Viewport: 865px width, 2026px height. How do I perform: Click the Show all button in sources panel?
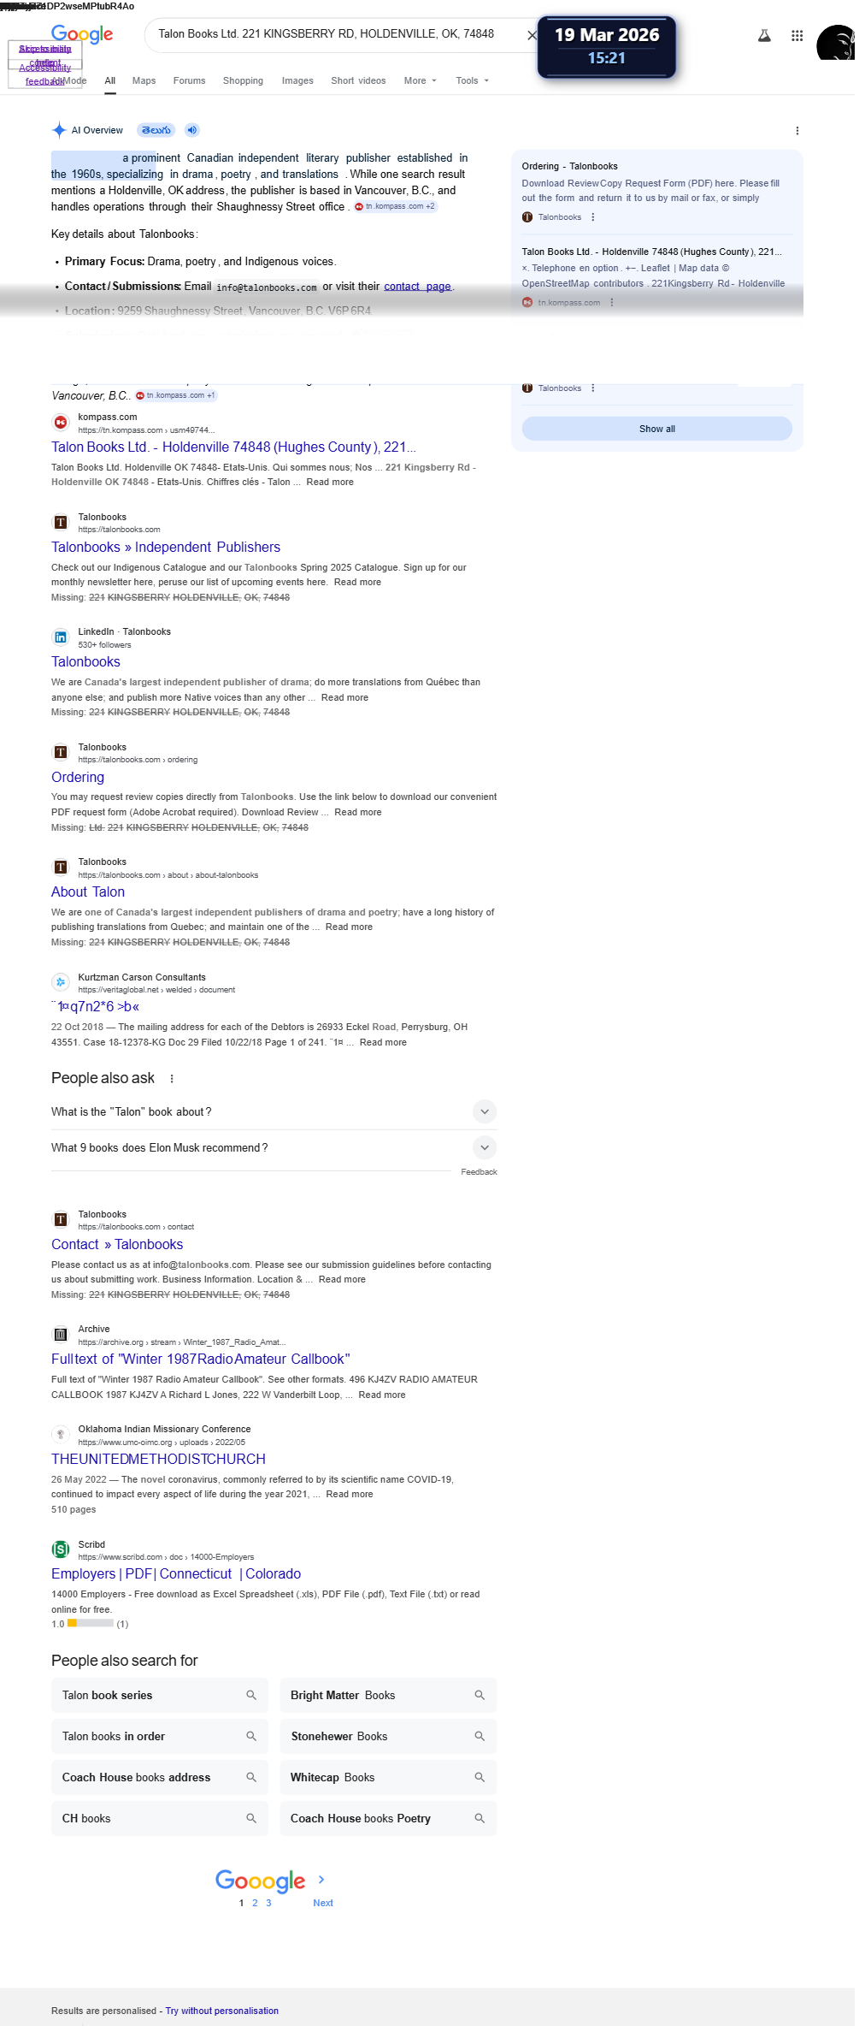point(656,429)
